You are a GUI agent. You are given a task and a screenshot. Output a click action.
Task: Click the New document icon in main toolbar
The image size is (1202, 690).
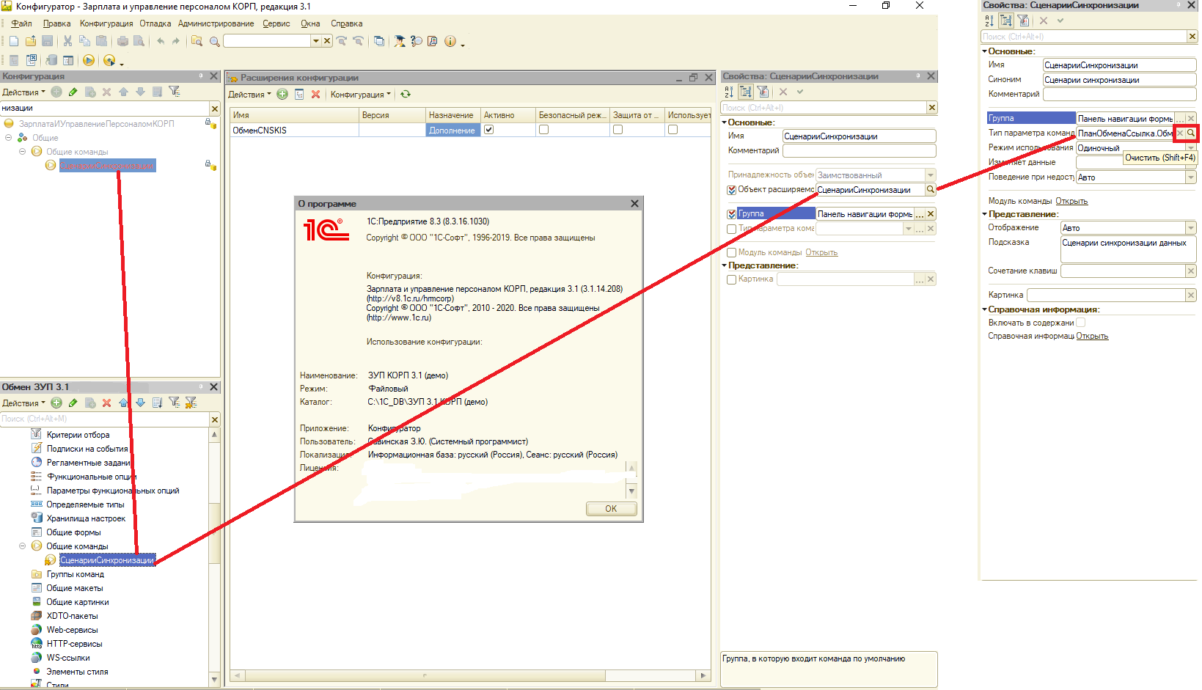point(13,41)
